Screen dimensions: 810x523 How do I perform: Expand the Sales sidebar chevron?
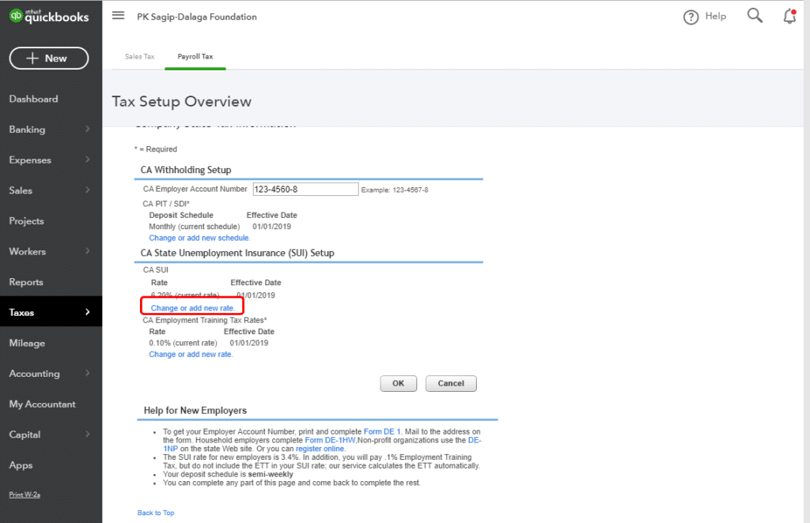point(87,190)
